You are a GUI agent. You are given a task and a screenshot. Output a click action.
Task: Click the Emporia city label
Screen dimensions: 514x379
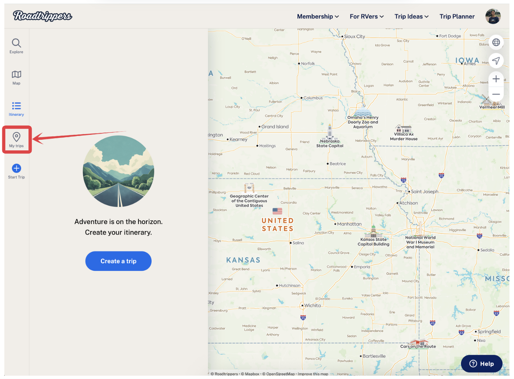point(362,267)
